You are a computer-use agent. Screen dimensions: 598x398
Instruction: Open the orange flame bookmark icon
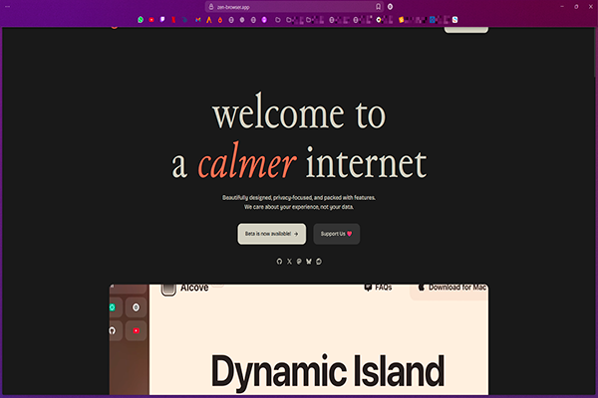tap(220, 20)
